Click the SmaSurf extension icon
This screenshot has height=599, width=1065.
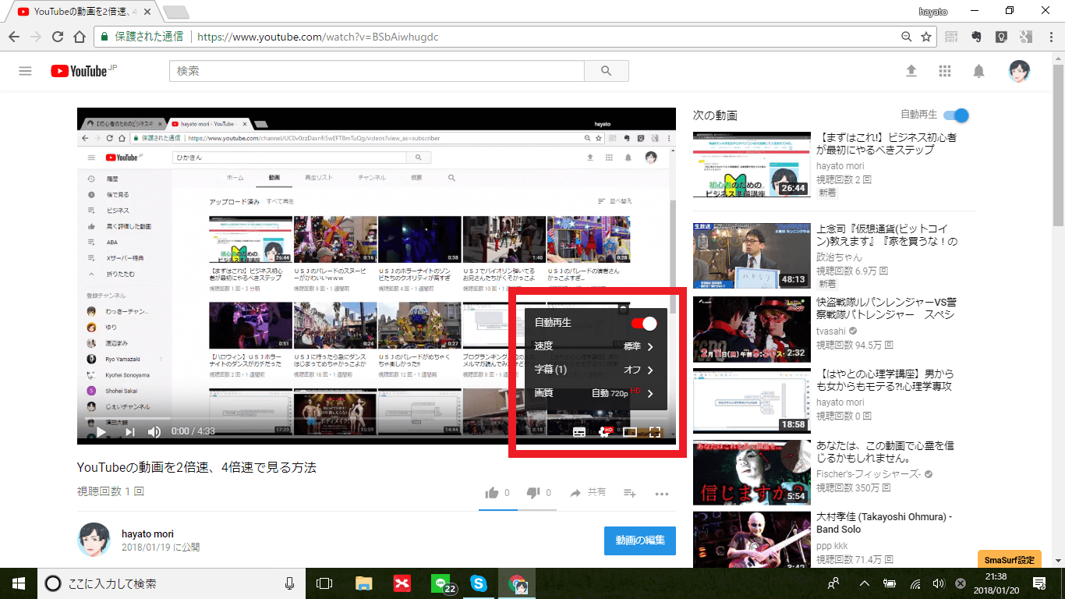click(951, 37)
